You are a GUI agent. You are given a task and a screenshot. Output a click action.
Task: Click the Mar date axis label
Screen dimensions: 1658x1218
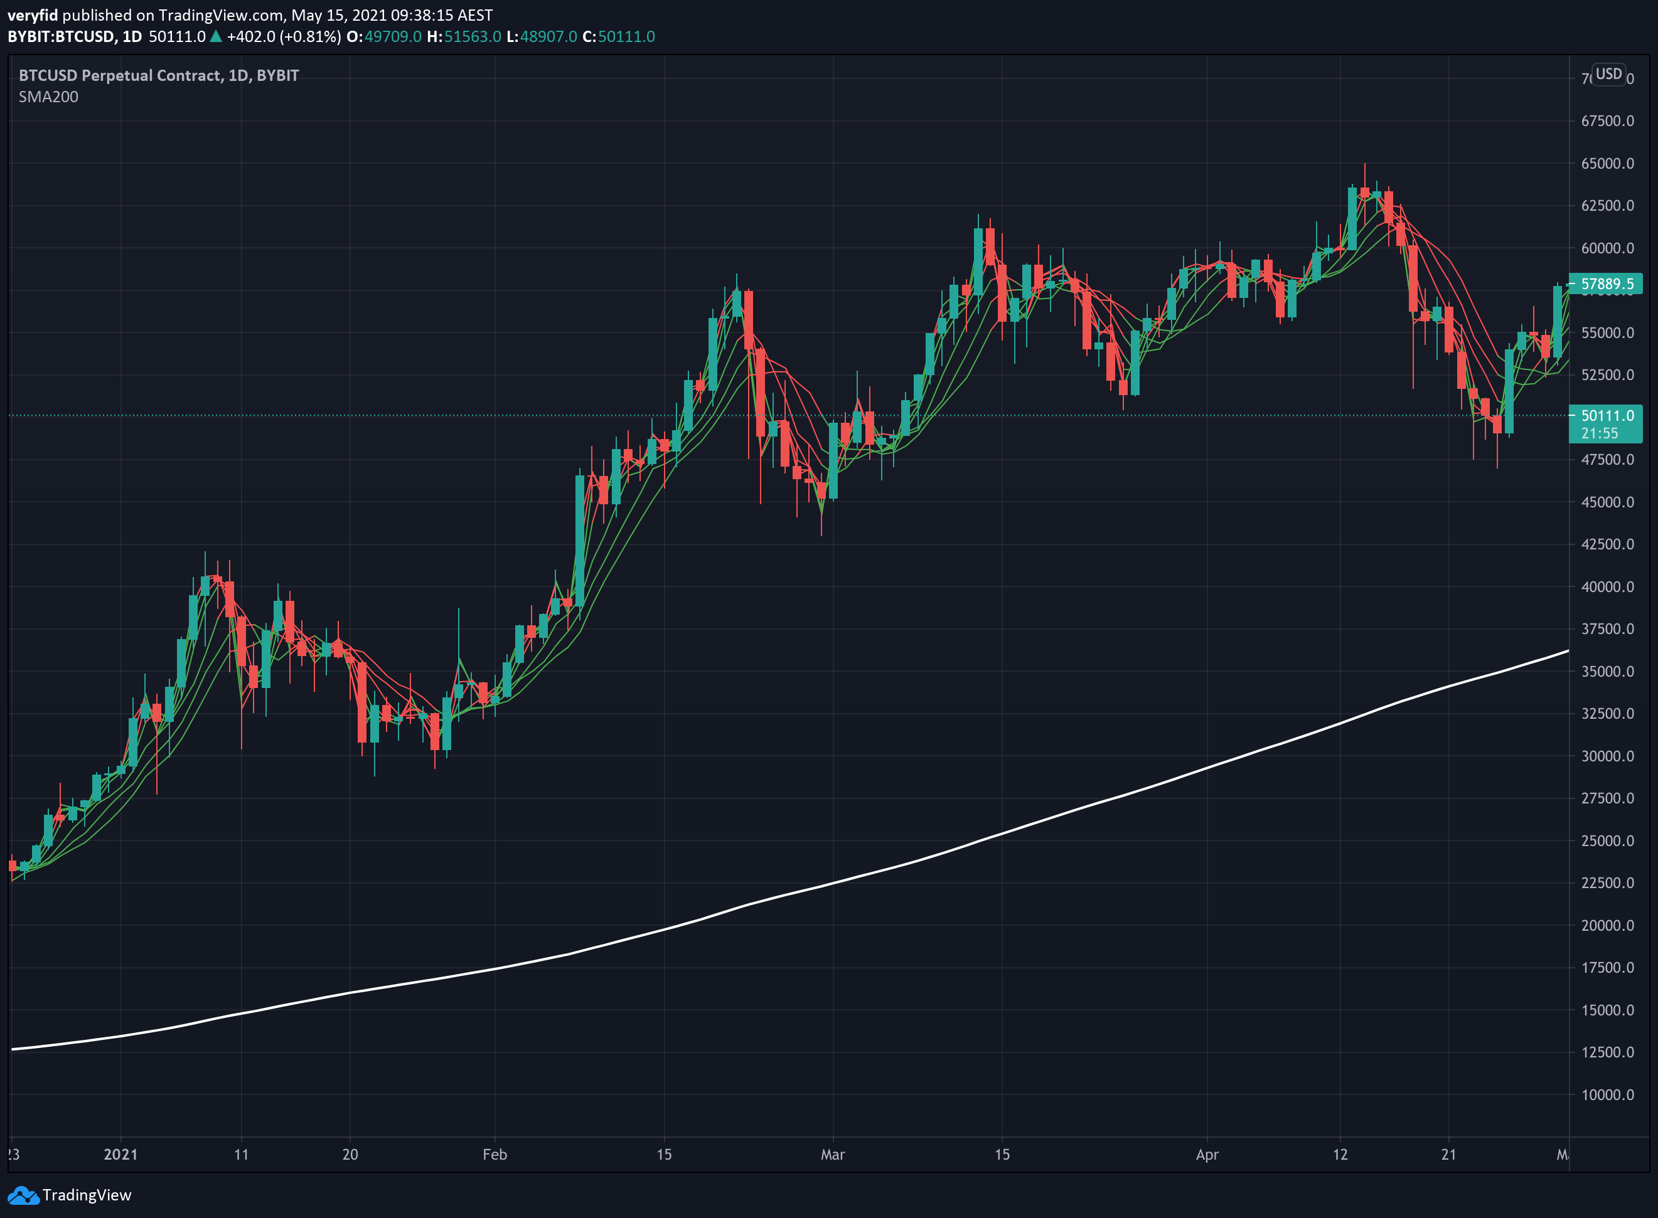click(833, 1154)
